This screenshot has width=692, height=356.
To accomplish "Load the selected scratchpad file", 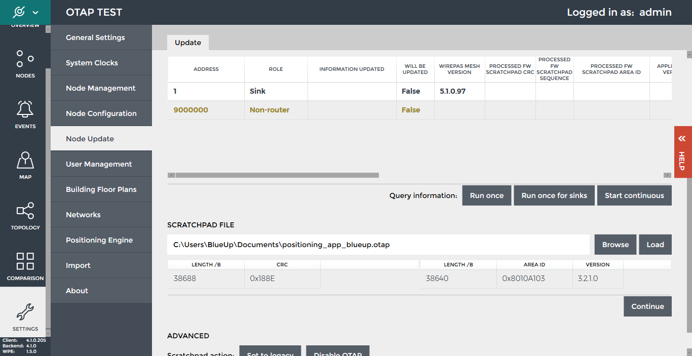I will tap(655, 244).
